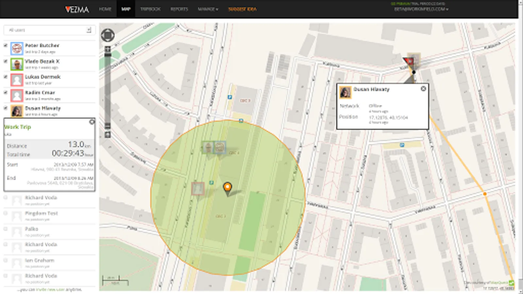Go to the Home tab
The image size is (523, 294).
click(105, 9)
